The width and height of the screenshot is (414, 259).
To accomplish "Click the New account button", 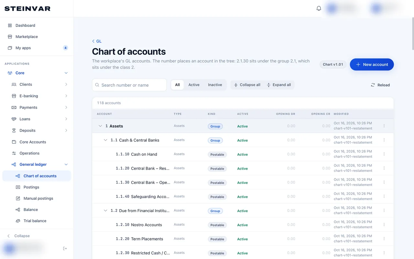I will pos(372,64).
